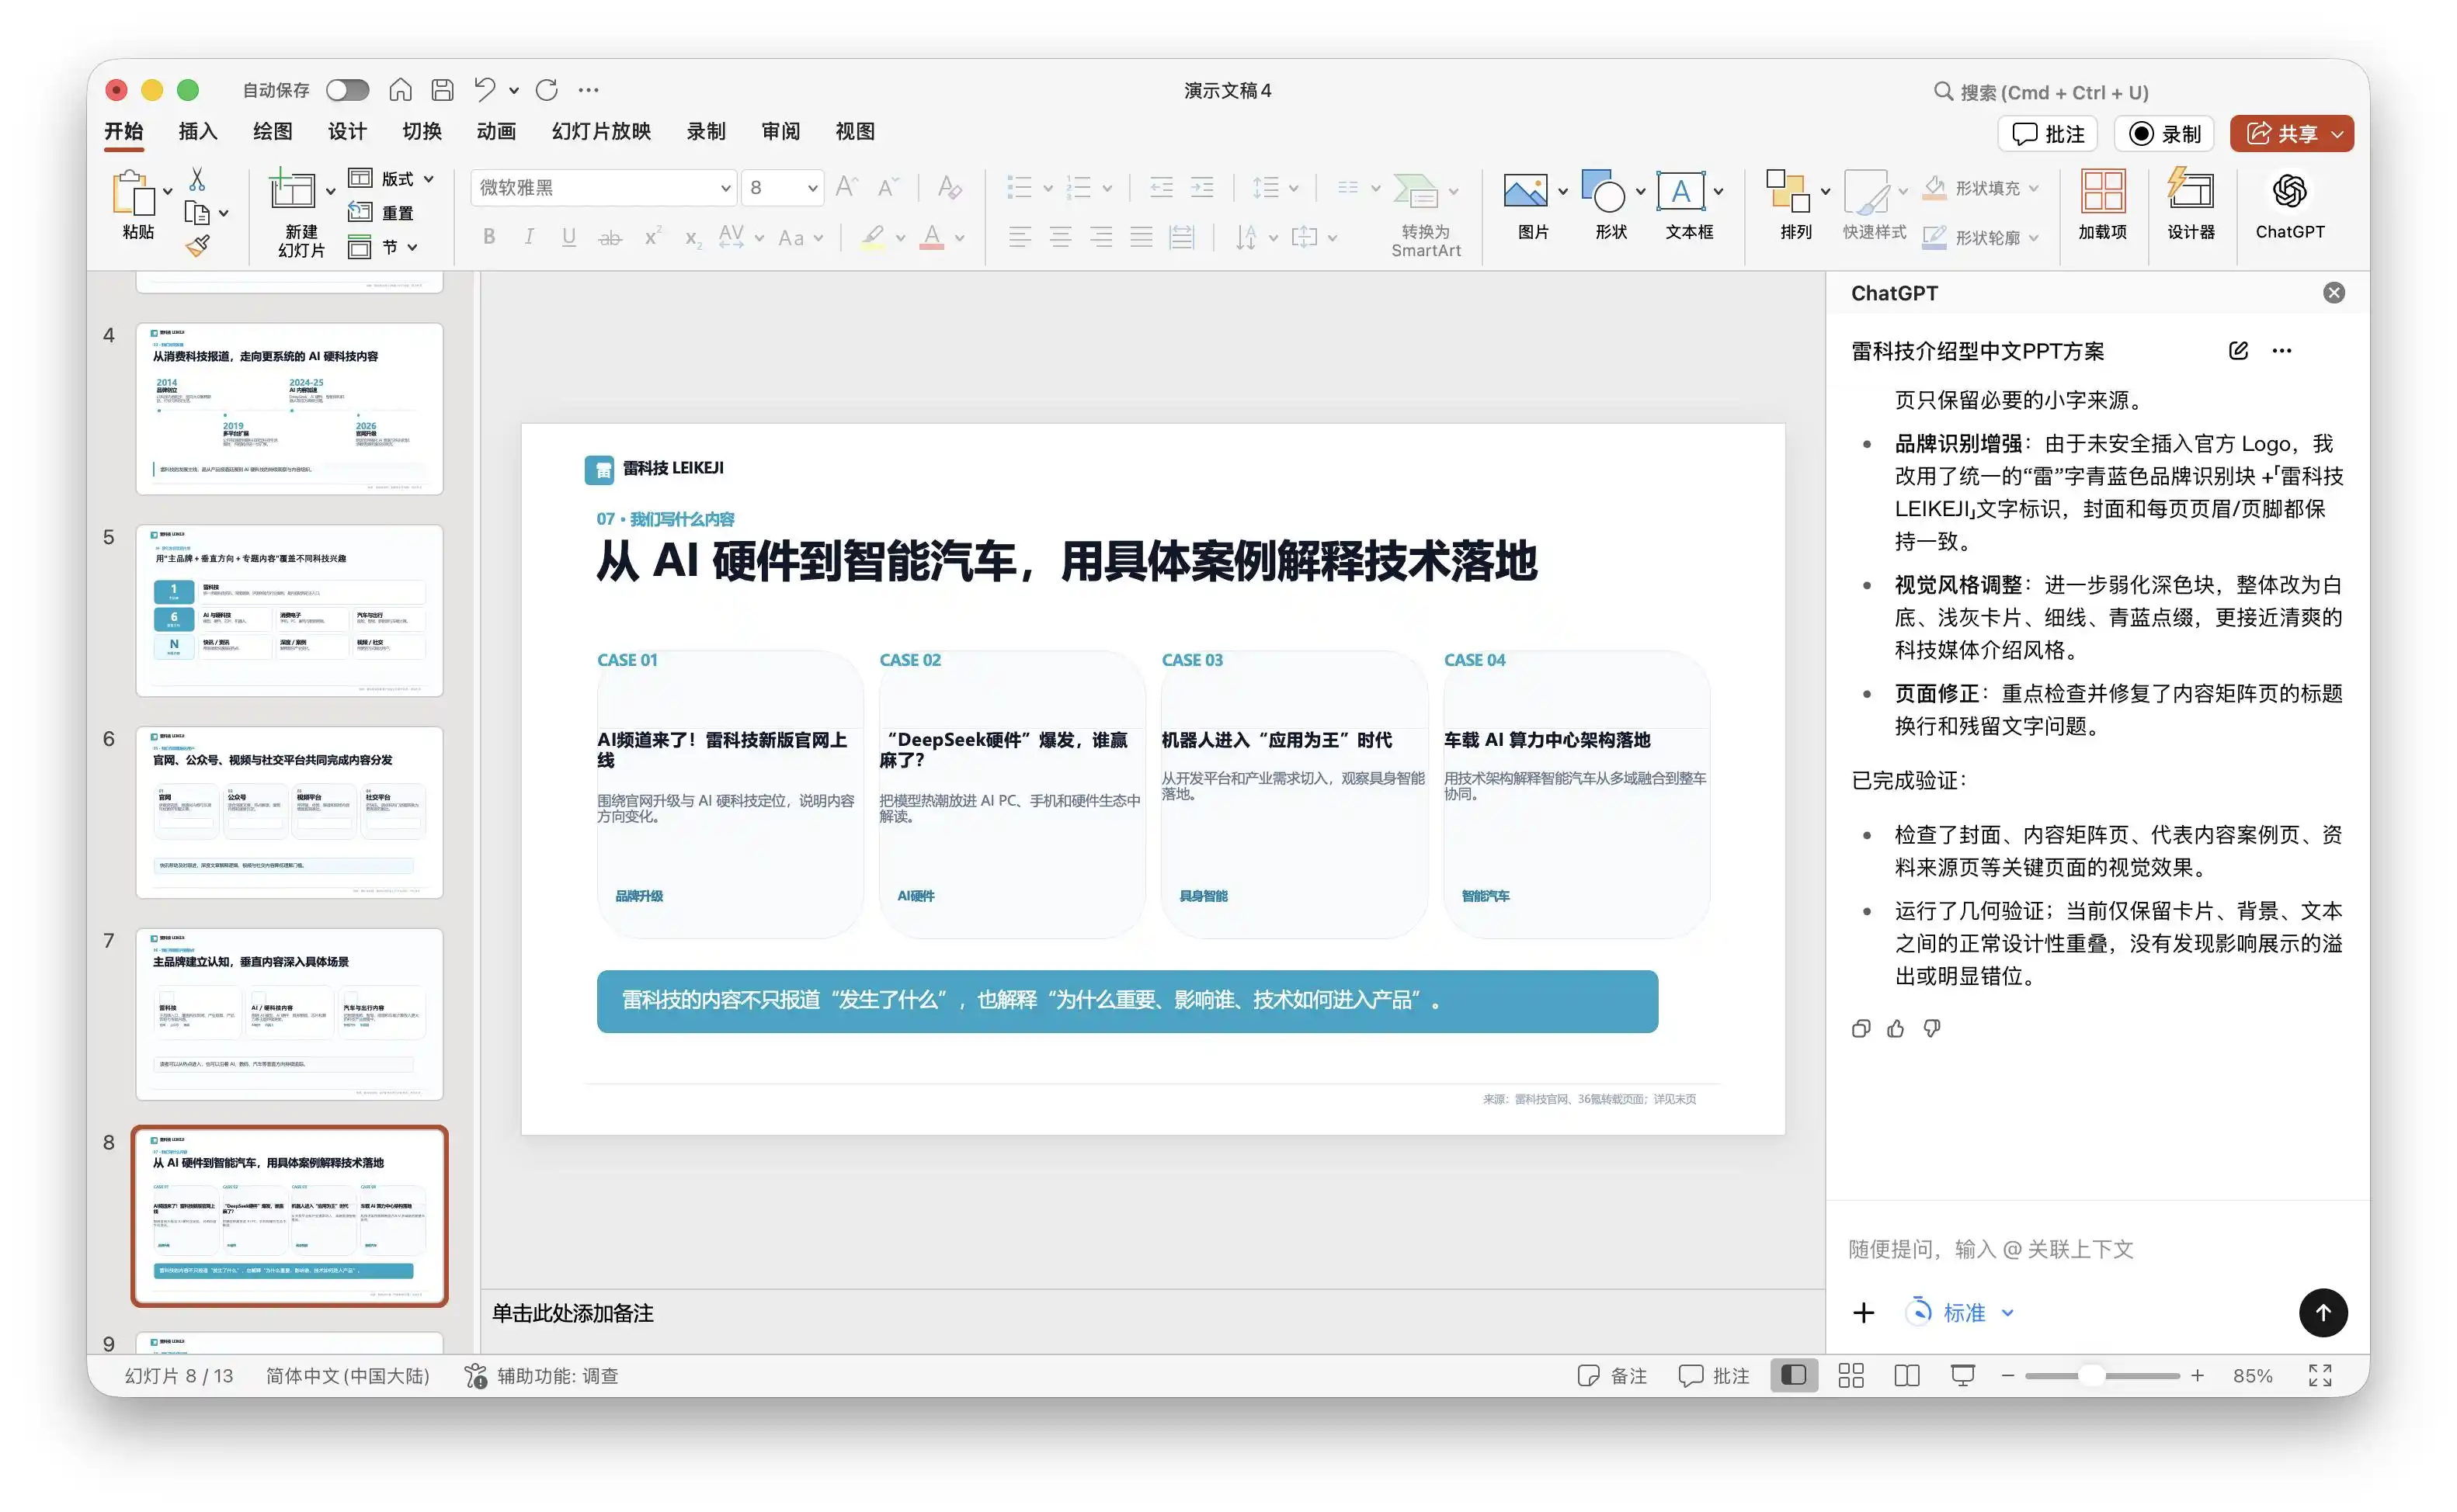This screenshot has width=2457, height=1512.
Task: Click the 共享 share button
Action: [2282, 134]
